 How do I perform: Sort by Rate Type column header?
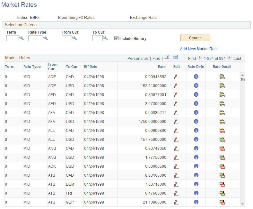(32, 67)
